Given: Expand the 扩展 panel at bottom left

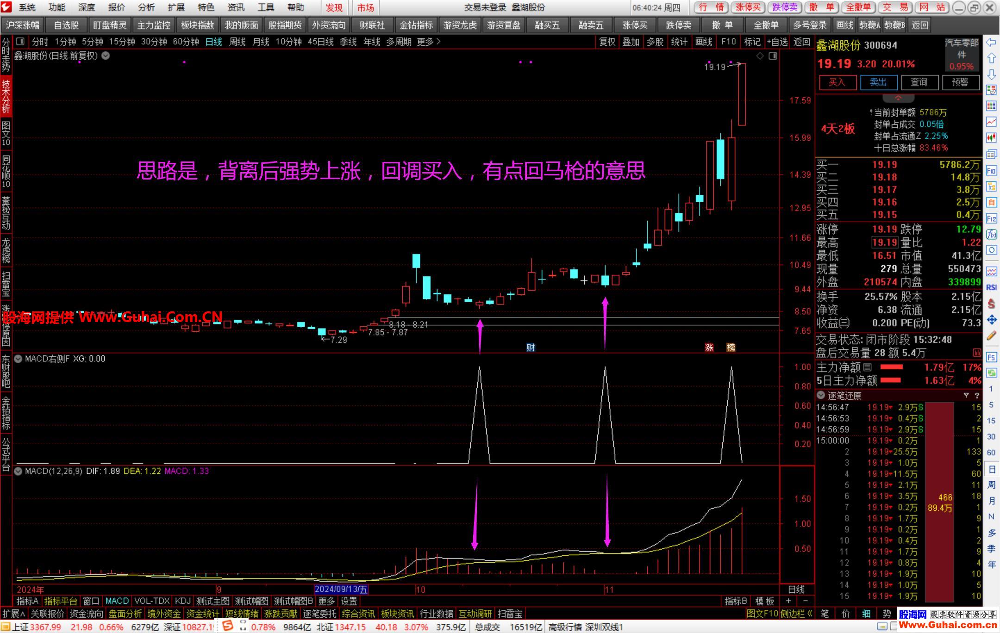Looking at the screenshot, I should click(x=14, y=614).
